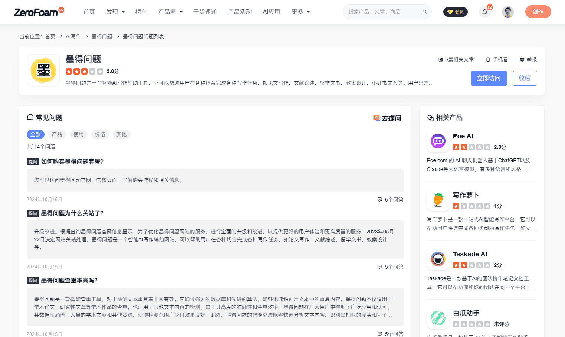Click the 立即访问 button

tap(489, 78)
